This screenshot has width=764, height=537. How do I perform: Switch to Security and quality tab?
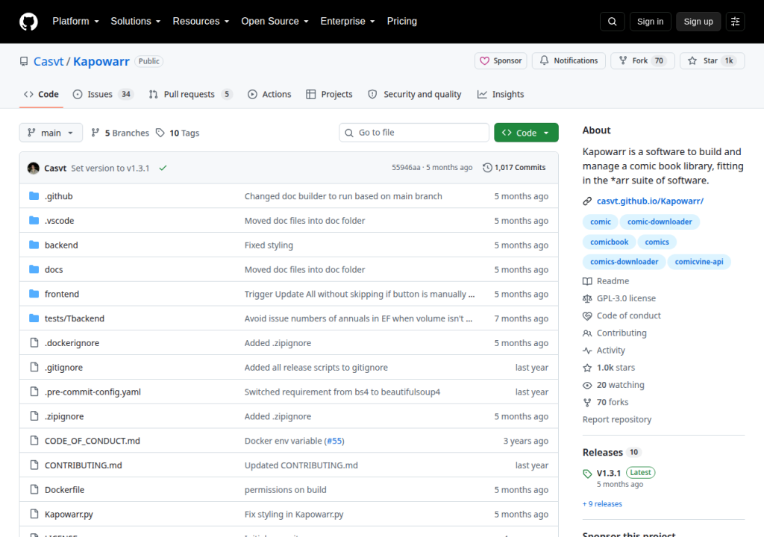415,94
